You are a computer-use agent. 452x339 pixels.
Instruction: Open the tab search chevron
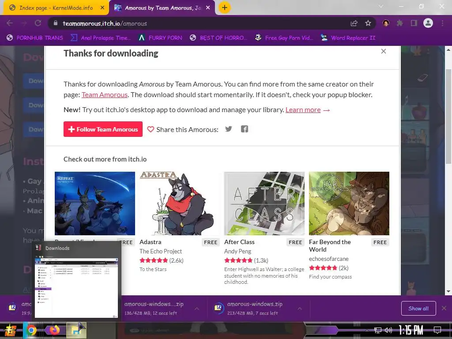(x=381, y=6)
